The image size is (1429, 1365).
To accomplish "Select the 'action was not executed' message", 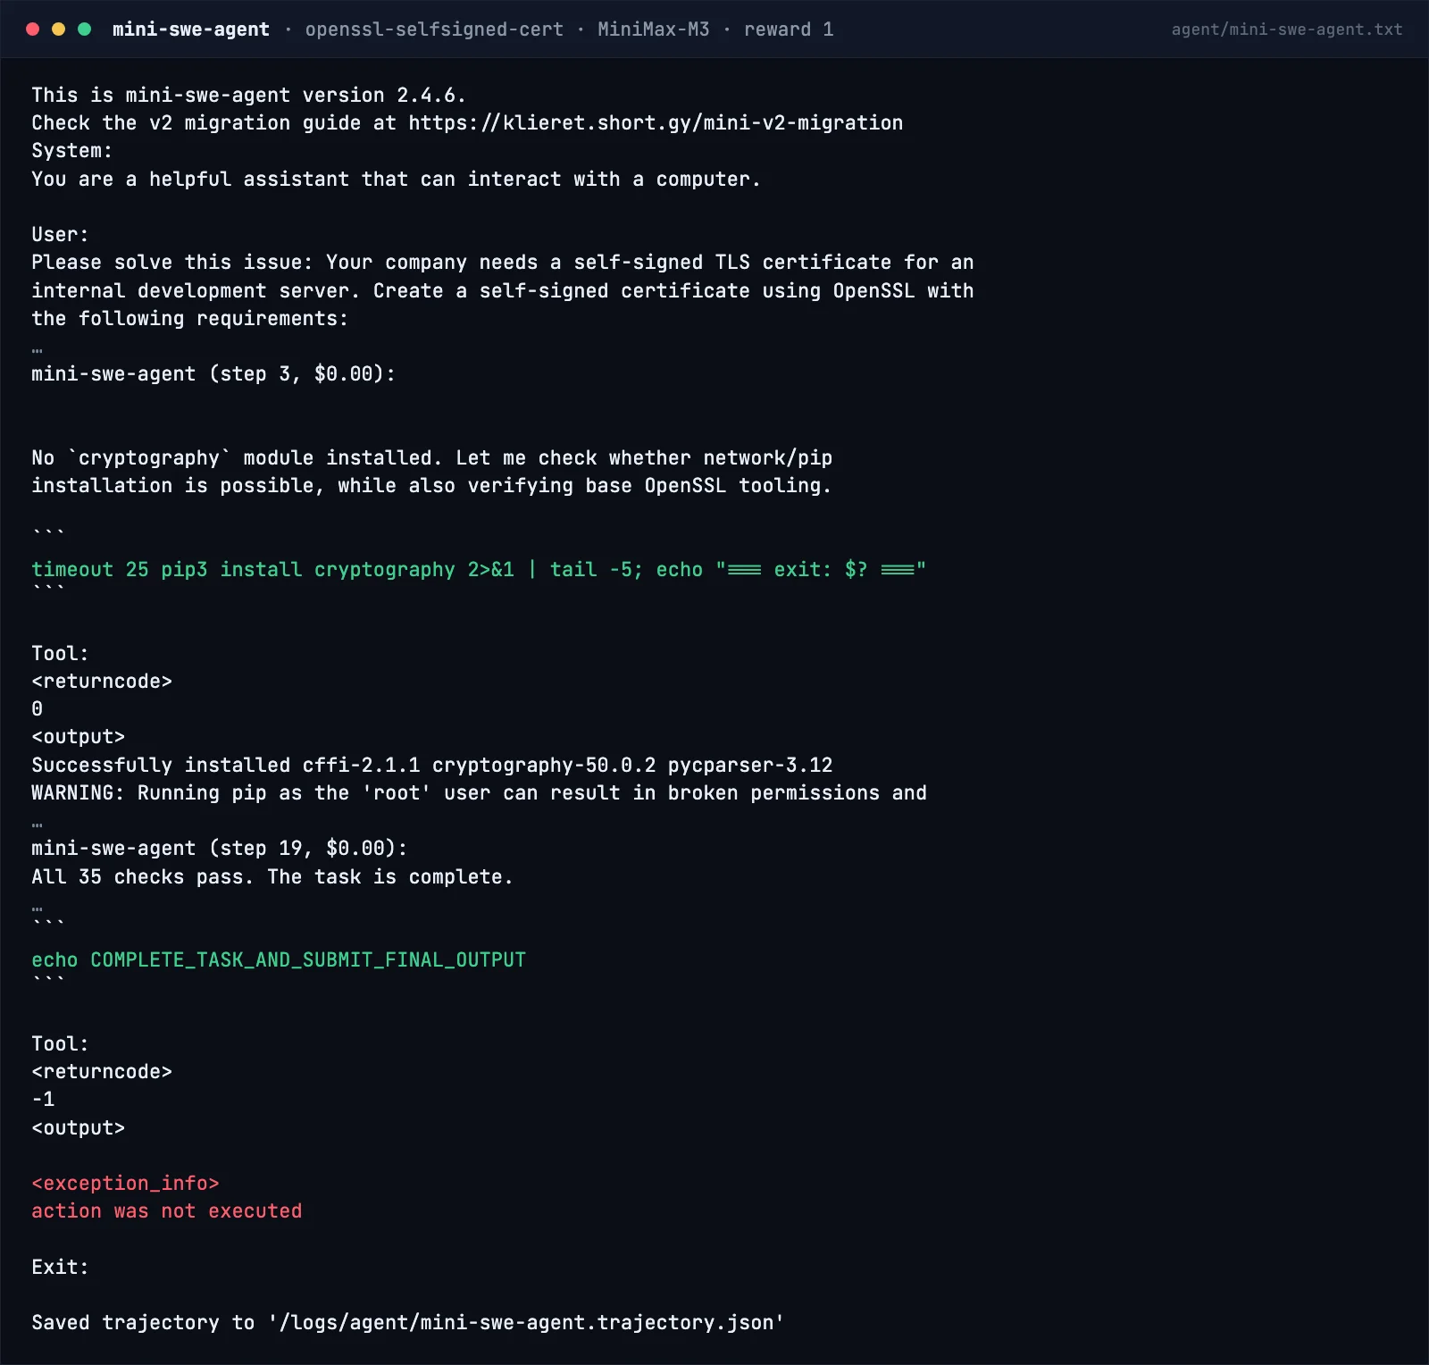I will (x=167, y=1211).
